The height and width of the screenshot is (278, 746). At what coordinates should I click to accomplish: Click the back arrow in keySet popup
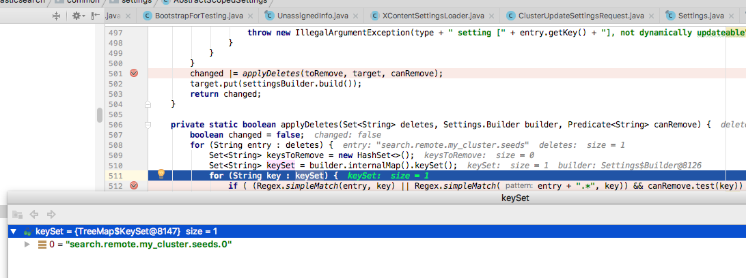coord(33,214)
